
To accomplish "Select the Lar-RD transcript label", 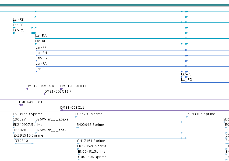I will pos(41,41).
